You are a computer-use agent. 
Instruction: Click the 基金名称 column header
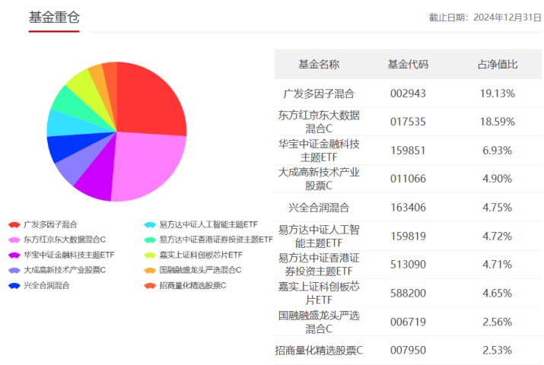319,64
